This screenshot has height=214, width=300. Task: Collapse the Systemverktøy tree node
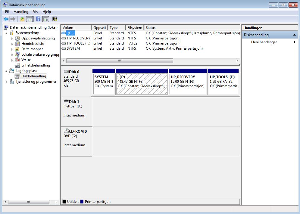(x=7, y=33)
